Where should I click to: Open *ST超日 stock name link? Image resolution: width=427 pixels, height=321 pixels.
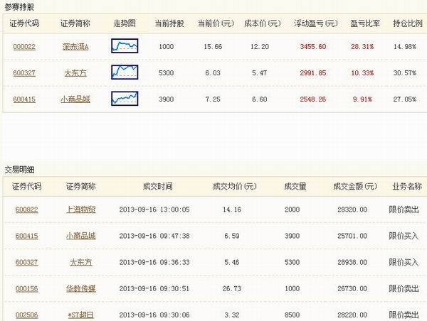[81, 315]
